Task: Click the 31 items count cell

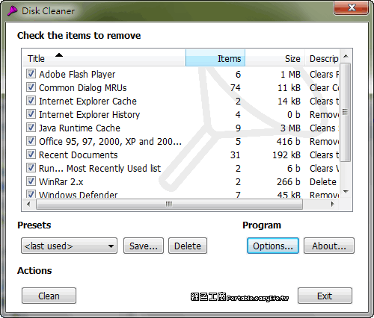Action: click(x=235, y=155)
